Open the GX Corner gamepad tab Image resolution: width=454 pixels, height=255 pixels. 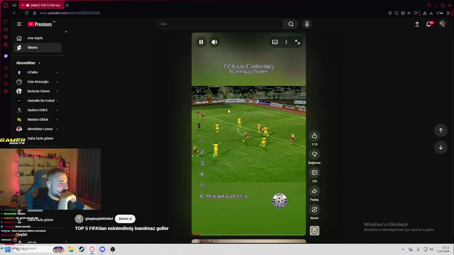pyautogui.click(x=14, y=5)
